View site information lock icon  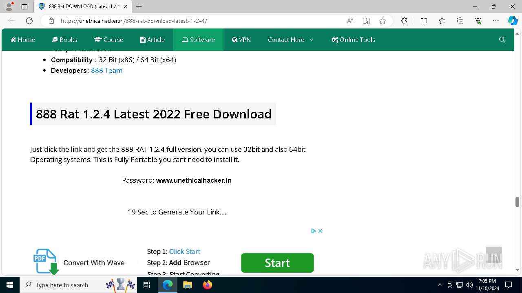pos(51,21)
